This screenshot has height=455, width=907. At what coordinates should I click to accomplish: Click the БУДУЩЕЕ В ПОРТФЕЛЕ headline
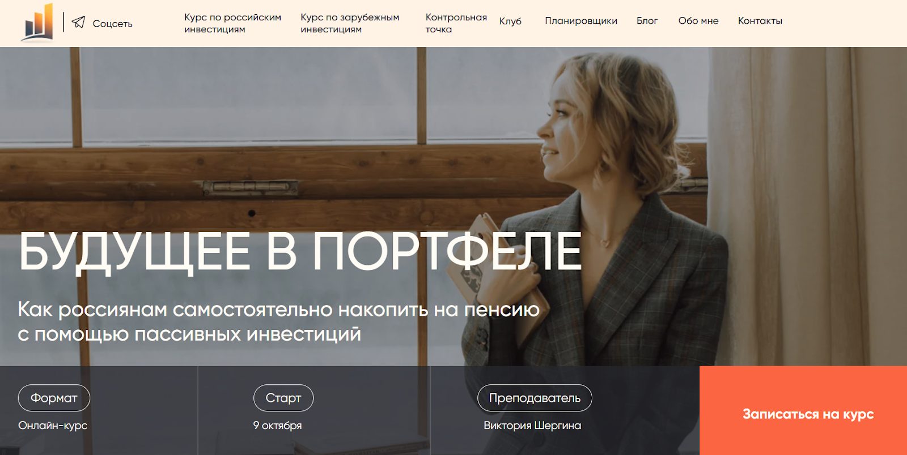tap(300, 251)
